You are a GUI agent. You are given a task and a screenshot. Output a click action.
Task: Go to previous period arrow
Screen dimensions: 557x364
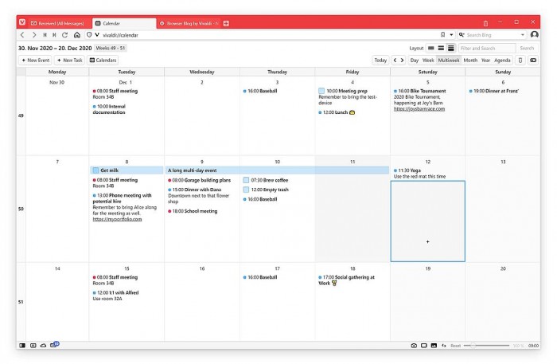coord(395,60)
